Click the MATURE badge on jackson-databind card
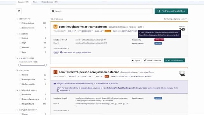Image resolution: width=204 pixels, height=115 pixels. 158,98
